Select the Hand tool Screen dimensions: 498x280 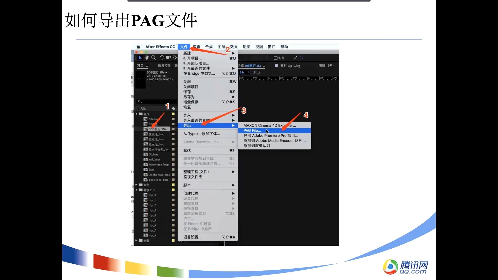click(x=147, y=58)
